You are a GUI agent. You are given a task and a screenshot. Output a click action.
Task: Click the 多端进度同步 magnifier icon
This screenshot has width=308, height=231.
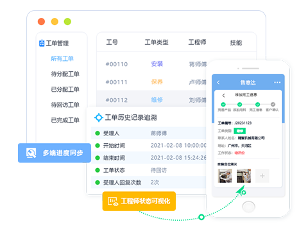pos(31,153)
